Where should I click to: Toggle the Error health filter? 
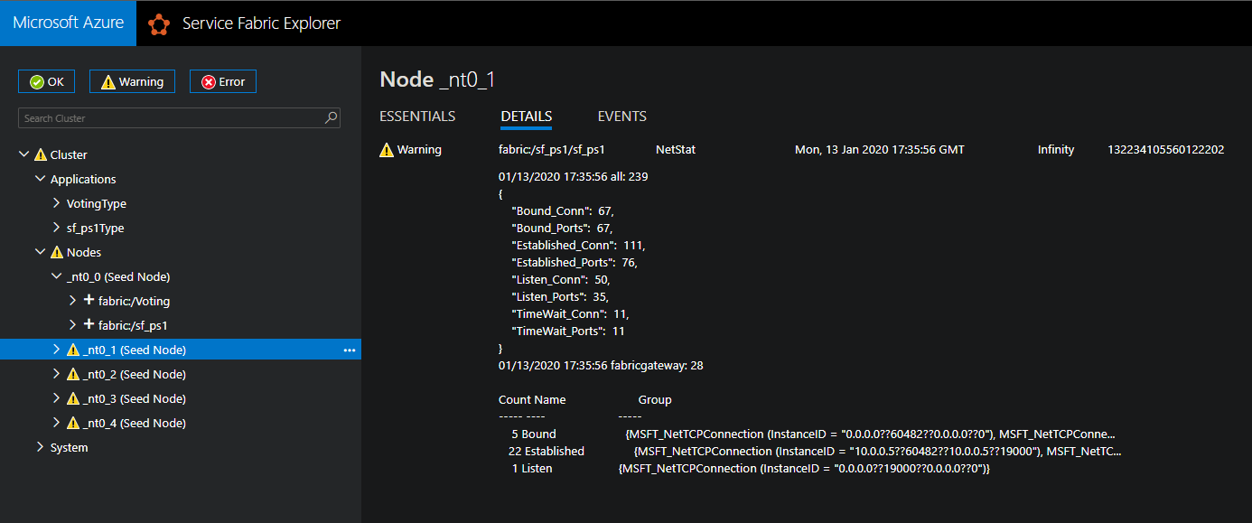[x=223, y=81]
